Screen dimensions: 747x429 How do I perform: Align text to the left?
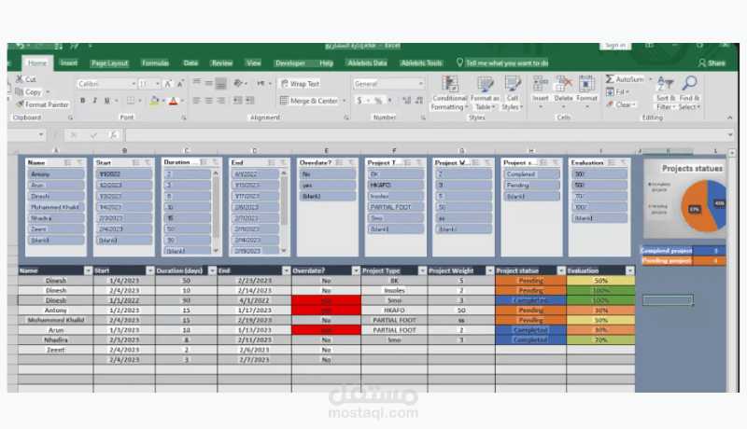point(196,101)
